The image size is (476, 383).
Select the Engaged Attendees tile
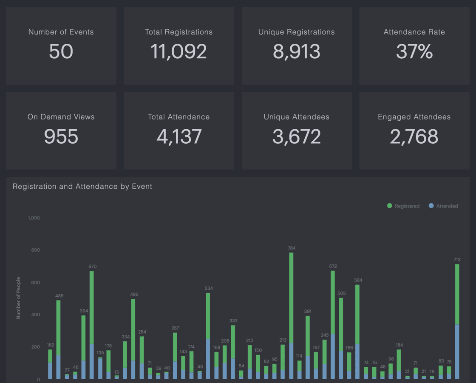coord(414,131)
